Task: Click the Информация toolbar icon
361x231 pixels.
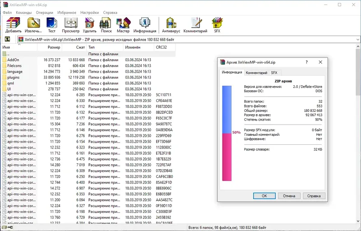Action: tap(145, 25)
